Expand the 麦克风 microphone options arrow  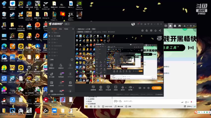pos(126,88)
